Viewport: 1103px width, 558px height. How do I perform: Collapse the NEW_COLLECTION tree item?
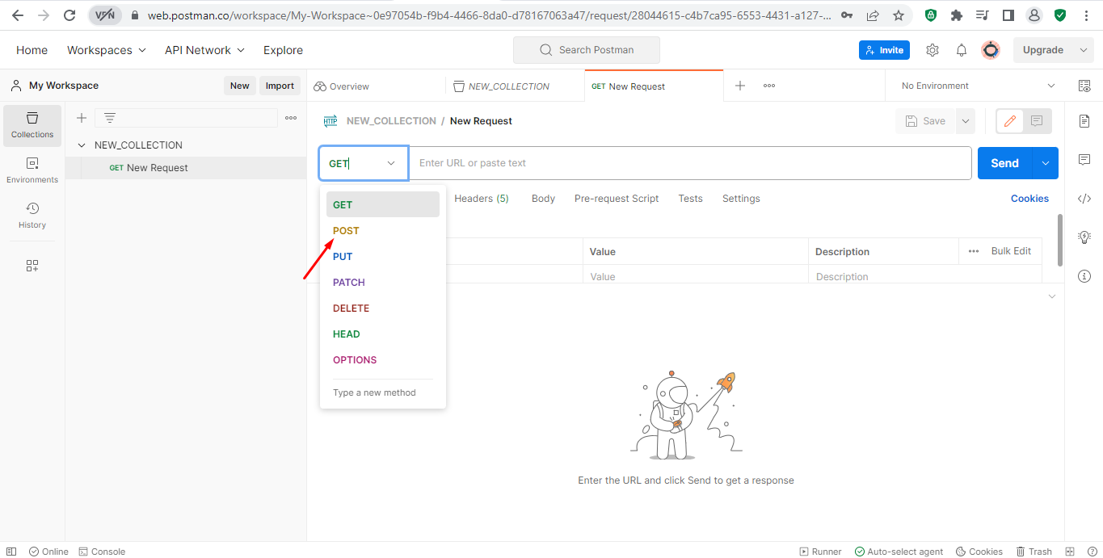(x=82, y=145)
